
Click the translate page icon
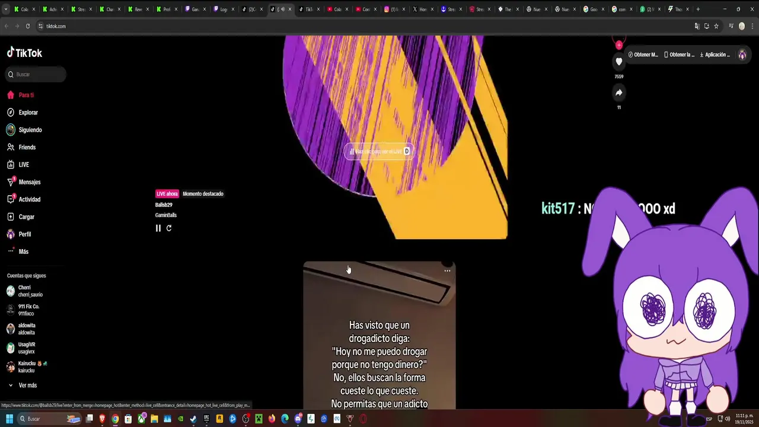[x=697, y=26]
